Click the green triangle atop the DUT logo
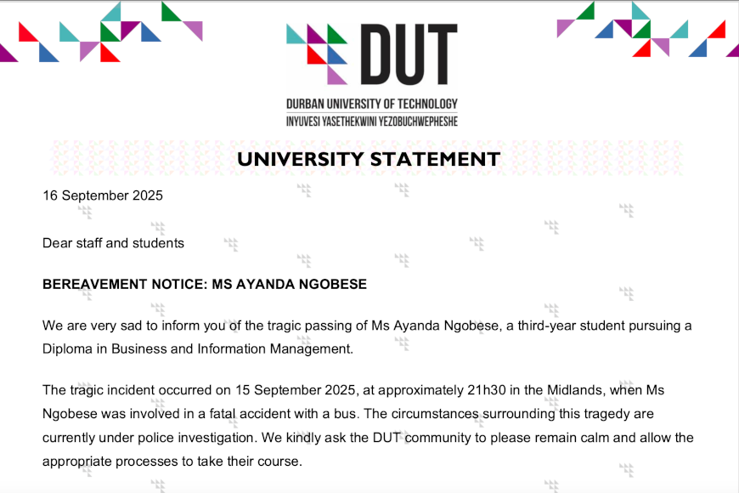 click(x=337, y=34)
